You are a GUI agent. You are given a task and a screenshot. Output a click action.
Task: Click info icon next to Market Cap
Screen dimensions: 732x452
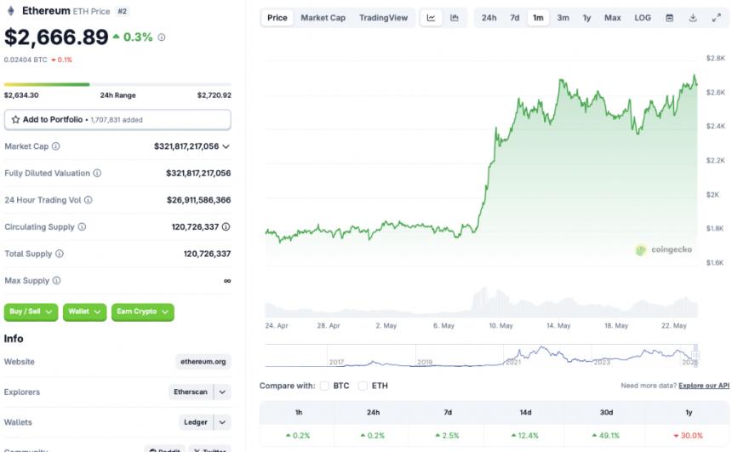[56, 146]
